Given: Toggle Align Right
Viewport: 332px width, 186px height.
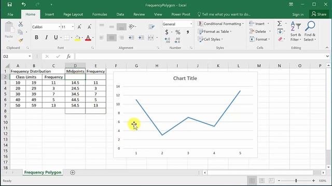Looking at the screenshot, I should click(x=121, y=38).
